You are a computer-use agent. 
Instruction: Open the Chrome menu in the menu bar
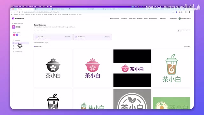16,6
